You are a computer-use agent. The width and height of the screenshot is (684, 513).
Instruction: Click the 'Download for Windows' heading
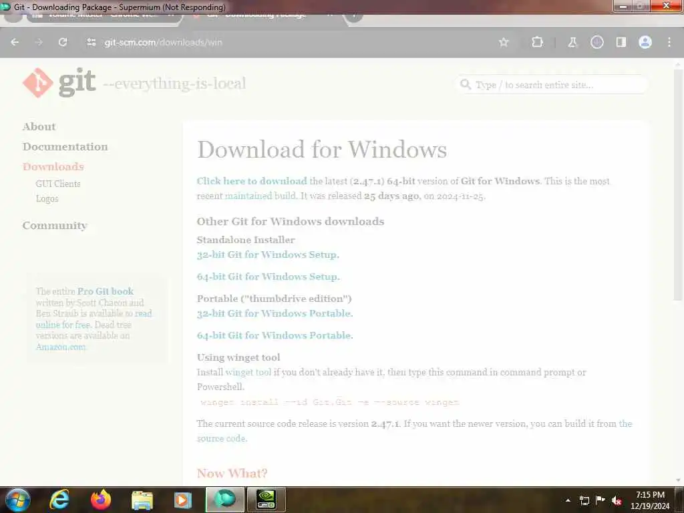pyautogui.click(x=322, y=149)
